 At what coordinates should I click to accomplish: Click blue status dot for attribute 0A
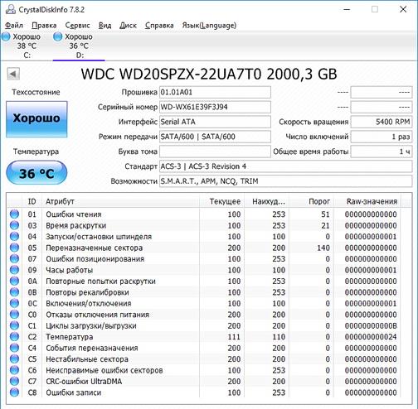pos(14,281)
